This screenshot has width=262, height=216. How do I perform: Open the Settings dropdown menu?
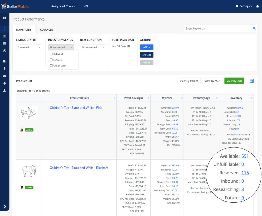[x=244, y=6]
